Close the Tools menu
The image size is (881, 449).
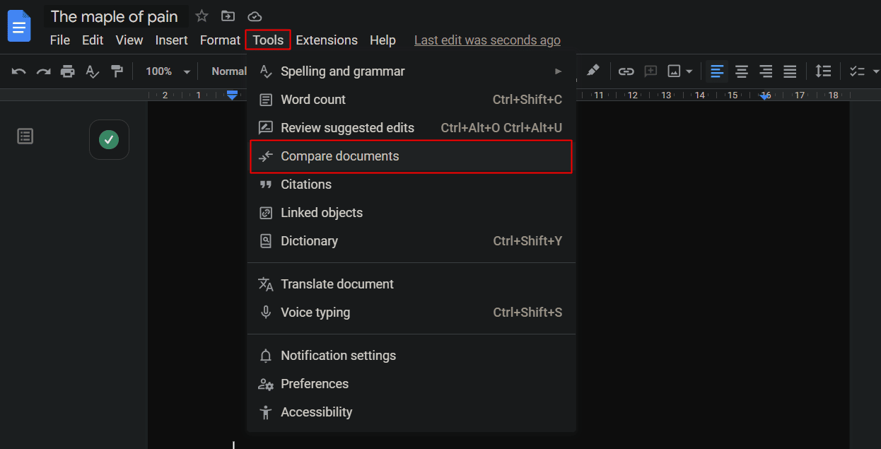(x=268, y=40)
